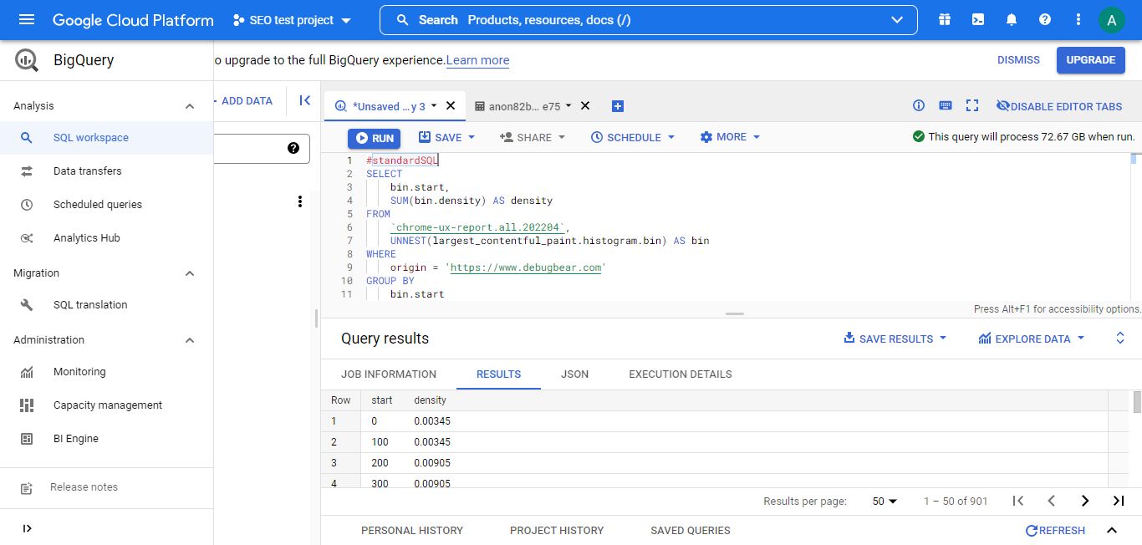Toggle full screen editor icon
The image size is (1142, 545).
click(972, 105)
